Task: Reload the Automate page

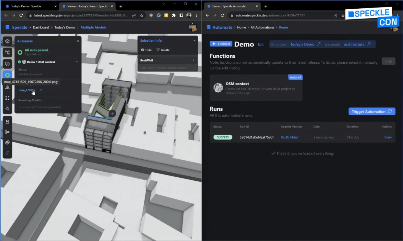Action: 222,15
